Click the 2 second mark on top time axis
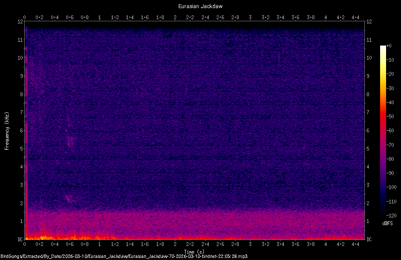 click(174, 18)
